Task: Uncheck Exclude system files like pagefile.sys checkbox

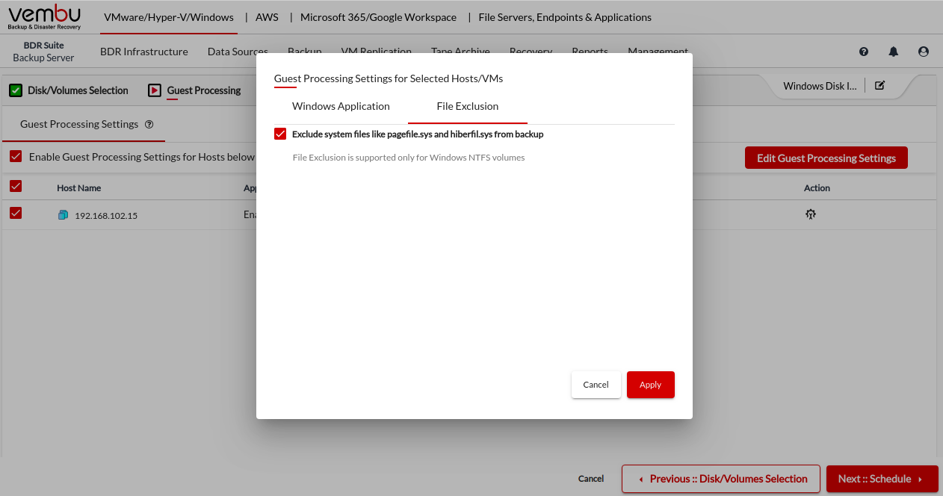Action: click(280, 134)
